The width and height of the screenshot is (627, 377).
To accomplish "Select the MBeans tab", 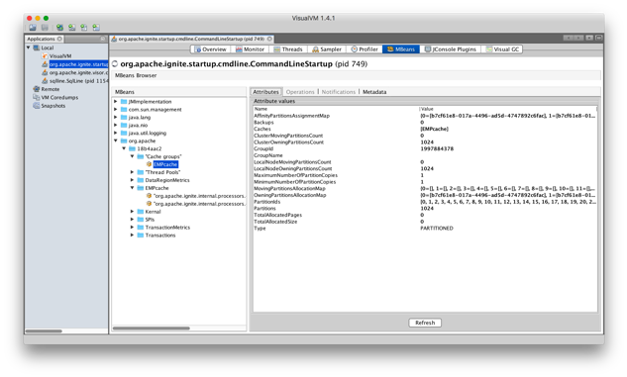I will (x=401, y=49).
